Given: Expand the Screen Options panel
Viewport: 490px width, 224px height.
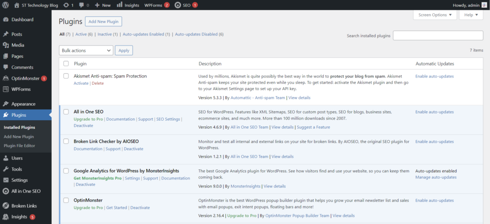Looking at the screenshot, I should [434, 15].
